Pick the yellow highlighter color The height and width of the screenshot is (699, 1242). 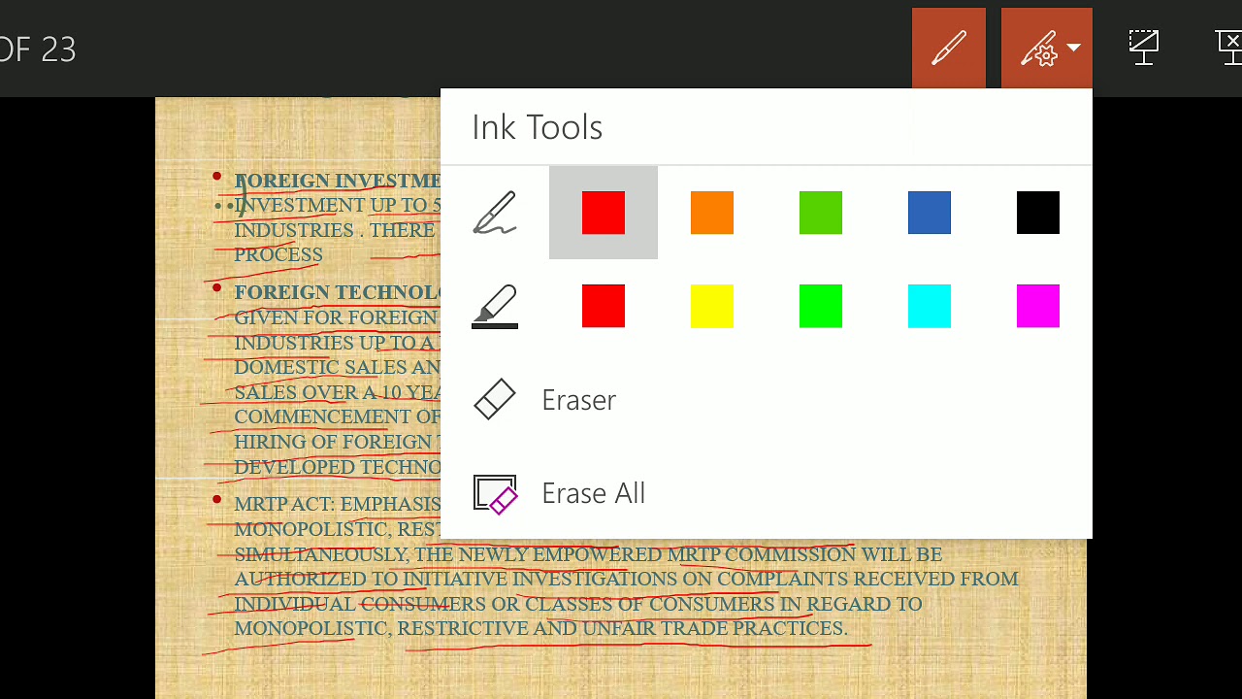click(x=712, y=306)
